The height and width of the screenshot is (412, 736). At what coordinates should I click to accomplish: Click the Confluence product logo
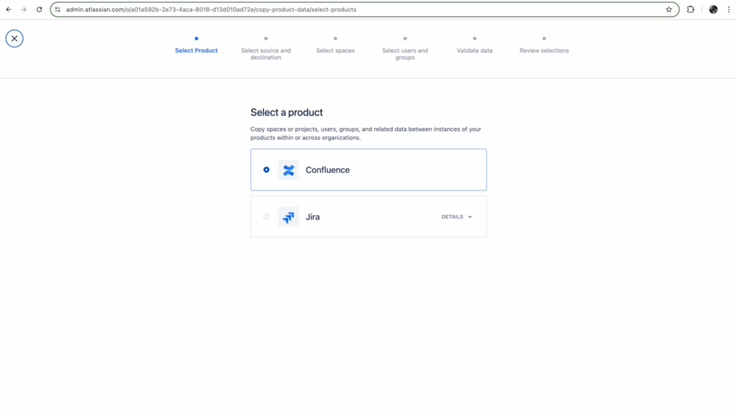click(x=288, y=170)
